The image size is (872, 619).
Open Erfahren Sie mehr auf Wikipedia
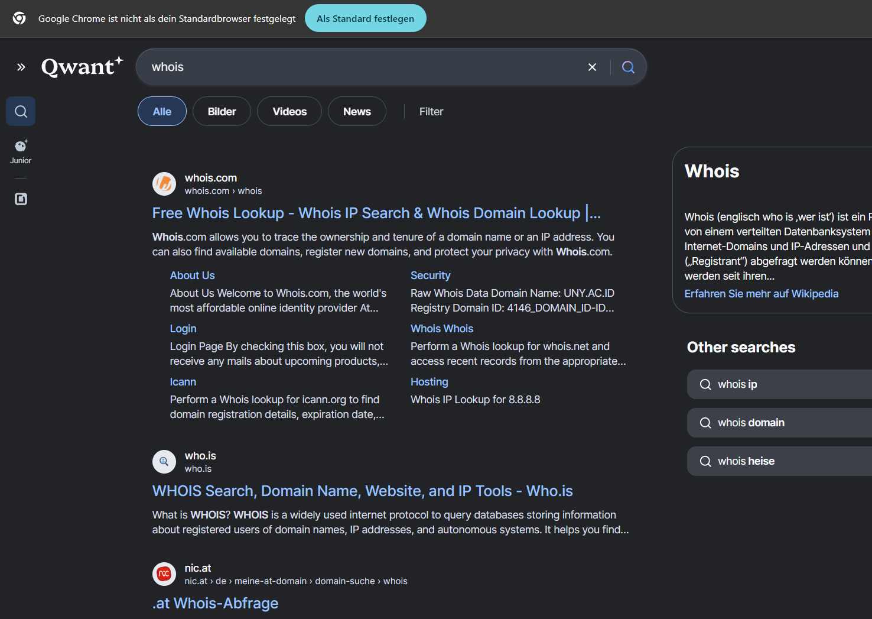pos(761,294)
